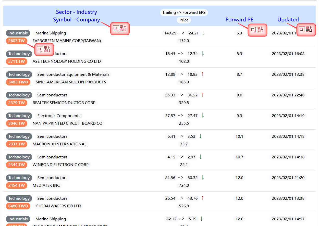Click the down arrow beside 24.21 EPS
Screen dimensions: 319x226
[204, 33]
